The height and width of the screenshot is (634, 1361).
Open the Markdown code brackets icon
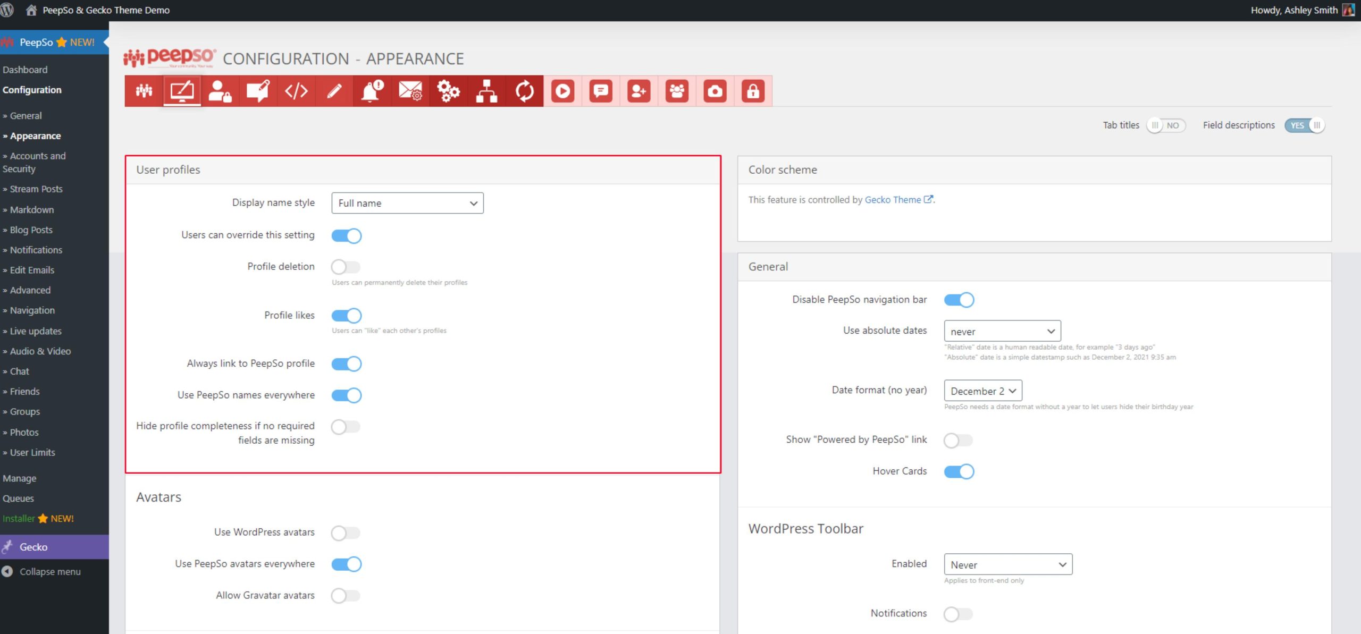tap(296, 91)
